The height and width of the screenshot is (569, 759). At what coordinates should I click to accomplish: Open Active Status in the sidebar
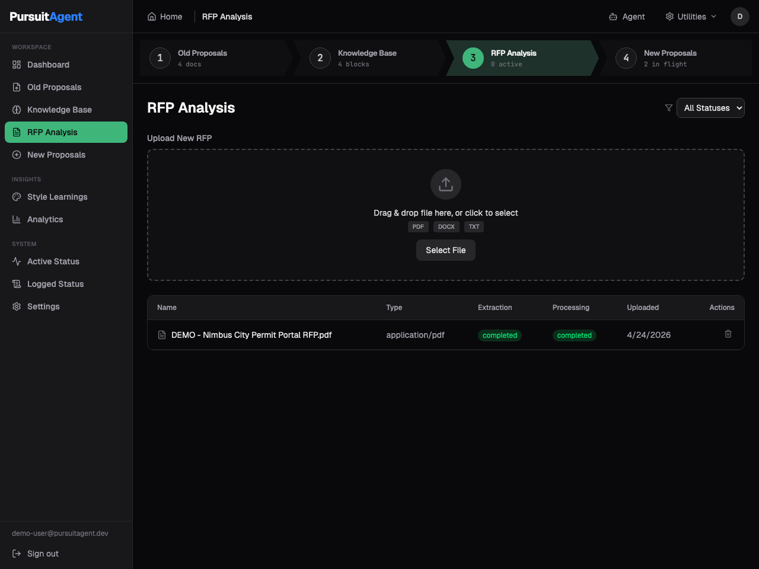(x=66, y=261)
